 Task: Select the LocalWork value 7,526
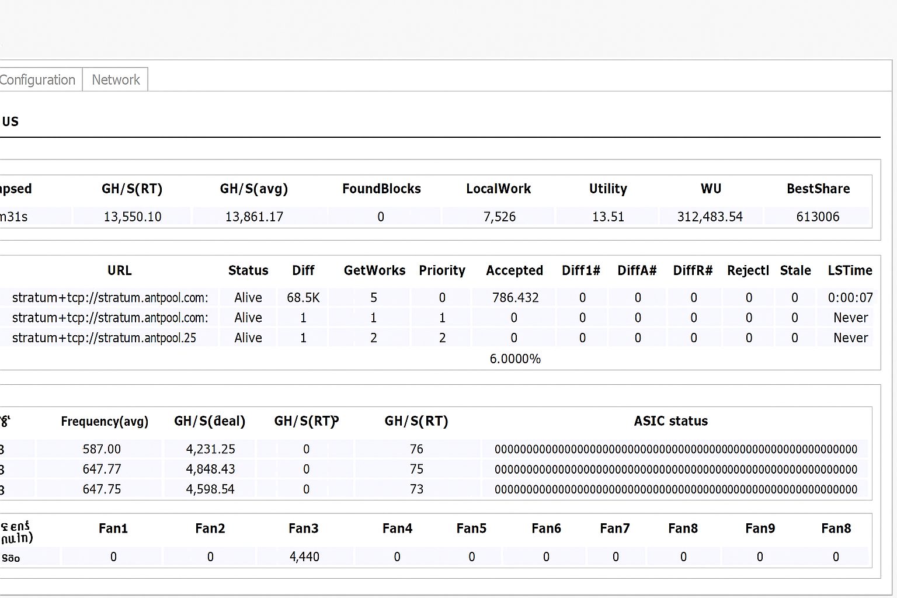pos(499,217)
